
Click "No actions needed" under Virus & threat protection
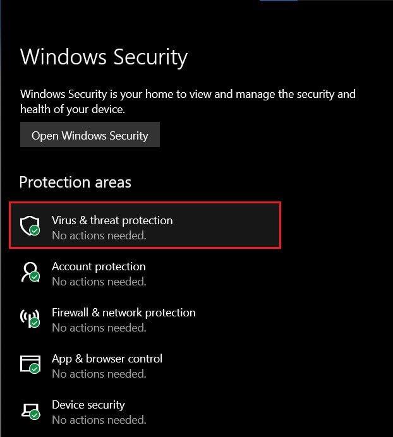(x=99, y=236)
